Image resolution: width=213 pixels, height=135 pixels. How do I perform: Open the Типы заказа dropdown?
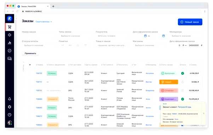click(75, 36)
